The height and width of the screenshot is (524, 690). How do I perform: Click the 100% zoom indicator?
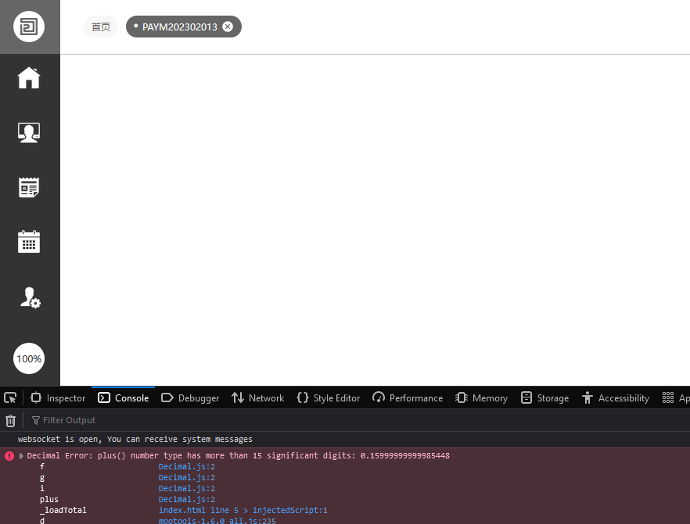29,358
